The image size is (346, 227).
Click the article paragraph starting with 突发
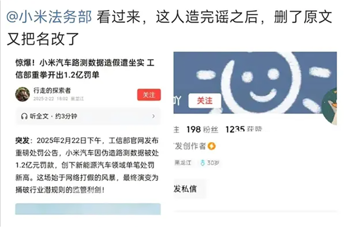point(87,165)
